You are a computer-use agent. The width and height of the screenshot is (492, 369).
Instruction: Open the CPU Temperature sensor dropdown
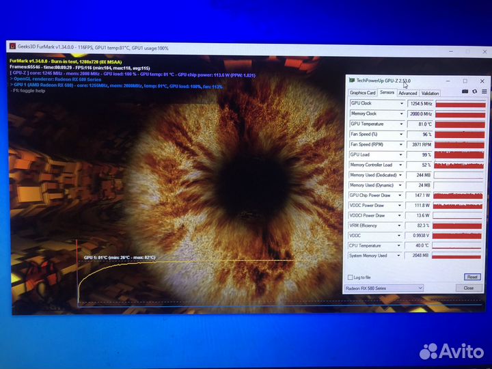[x=399, y=246]
